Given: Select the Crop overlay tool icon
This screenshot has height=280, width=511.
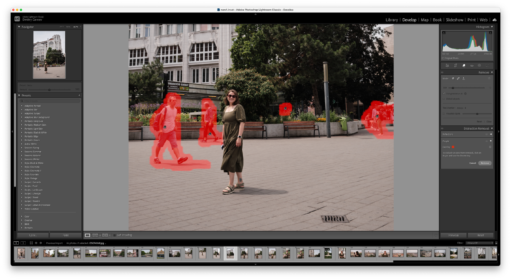Looking at the screenshot, I should tap(456, 65).
